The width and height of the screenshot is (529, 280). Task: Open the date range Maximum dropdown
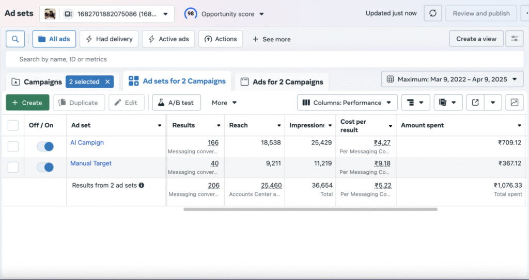click(453, 79)
